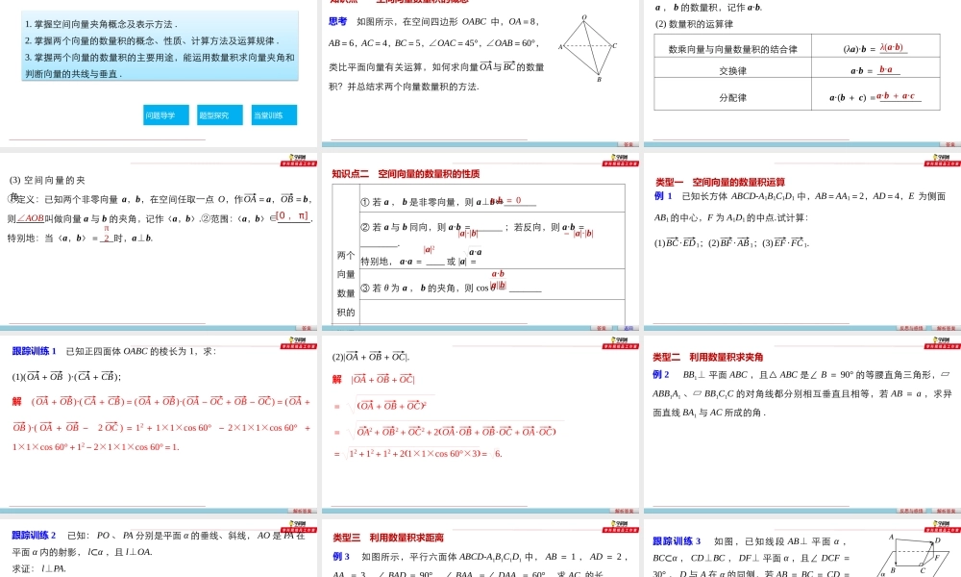
Task: Click objective 1 掌握空间向量夹角概念及表示方法
Action: 102,25
